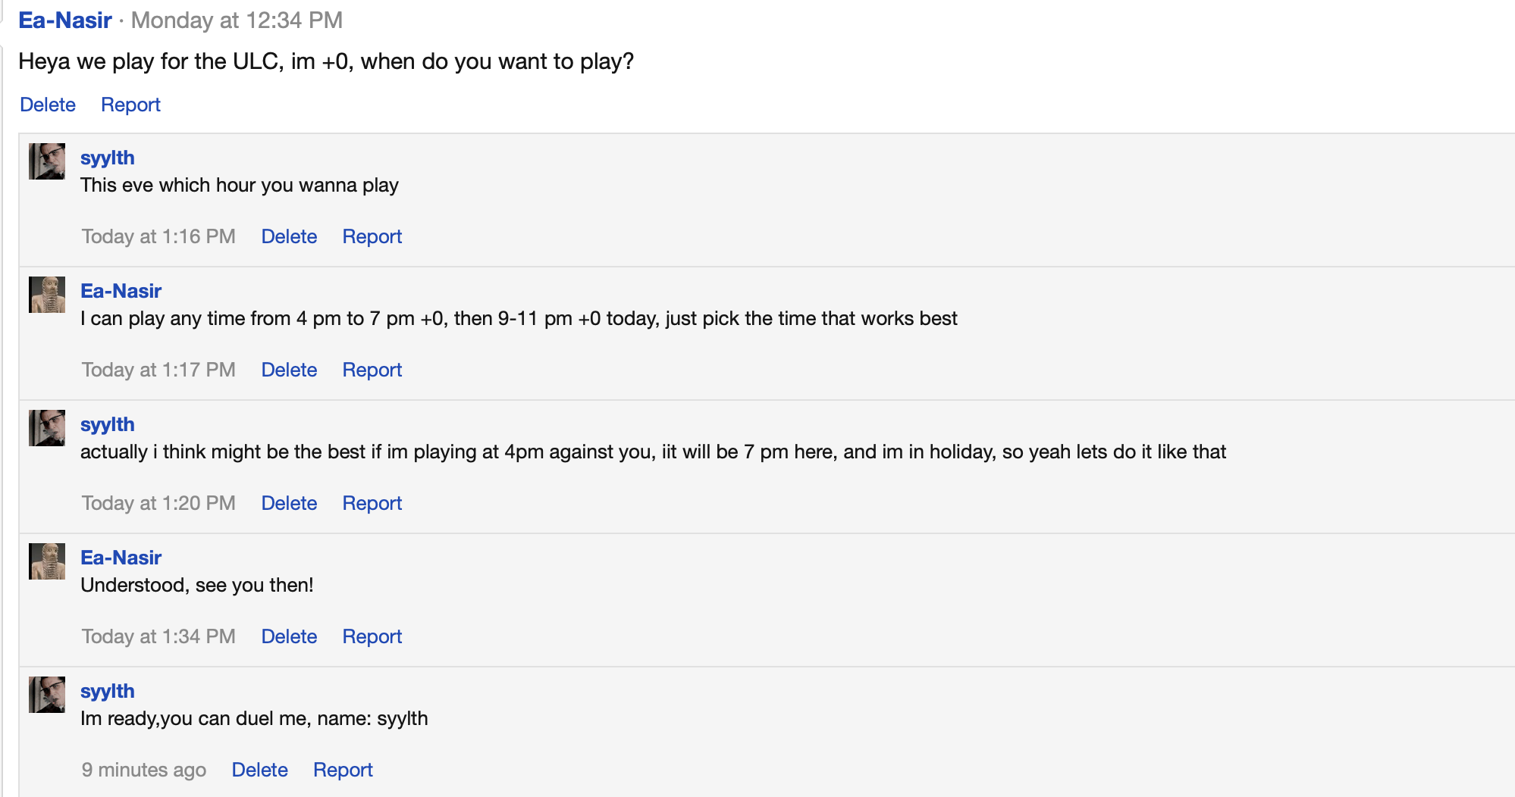Viewport: 1515px width, 797px height.
Task: Open Ea-Nasir's profile from the top post
Action: 65,20
